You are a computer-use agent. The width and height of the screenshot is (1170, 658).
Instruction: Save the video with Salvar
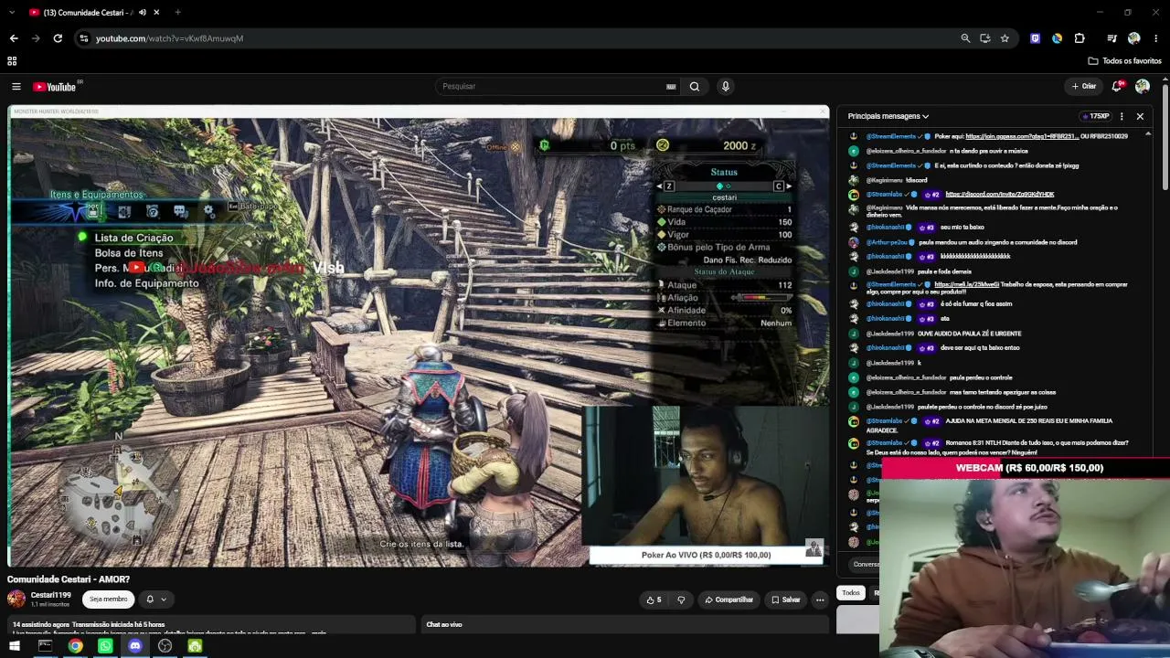[x=786, y=600]
